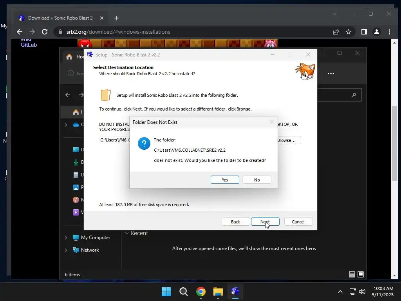Click the Videos icon in navigation pane
The height and width of the screenshot is (301, 401).
[x=76, y=212]
